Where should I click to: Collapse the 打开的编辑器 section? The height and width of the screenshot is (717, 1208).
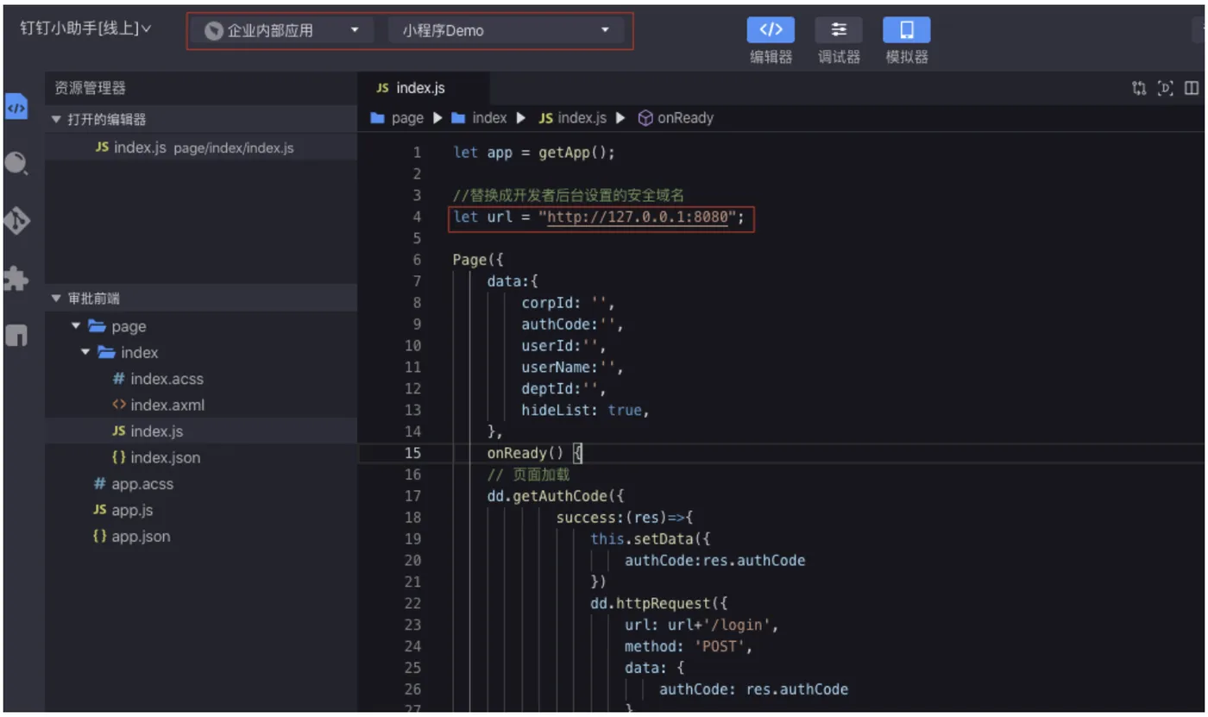tap(57, 120)
